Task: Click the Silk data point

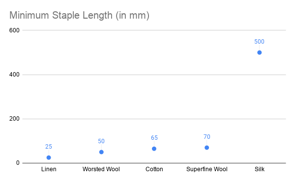Action: click(x=260, y=52)
